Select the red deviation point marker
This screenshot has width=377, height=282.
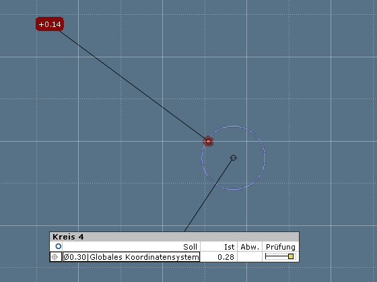point(208,142)
